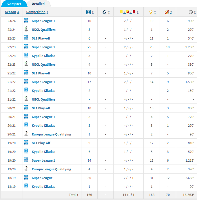Select total minutes 14.863'
The image size is (197, 200).
pos(188,195)
